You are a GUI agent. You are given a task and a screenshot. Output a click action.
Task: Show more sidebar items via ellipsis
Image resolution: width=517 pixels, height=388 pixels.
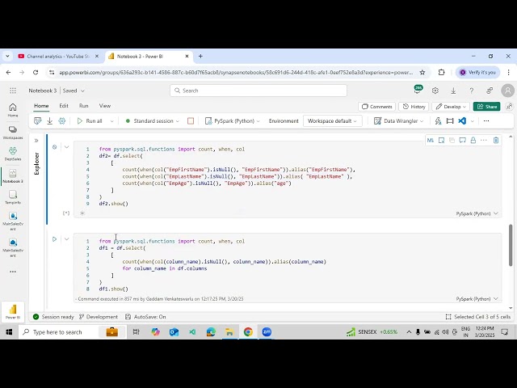pos(13,272)
